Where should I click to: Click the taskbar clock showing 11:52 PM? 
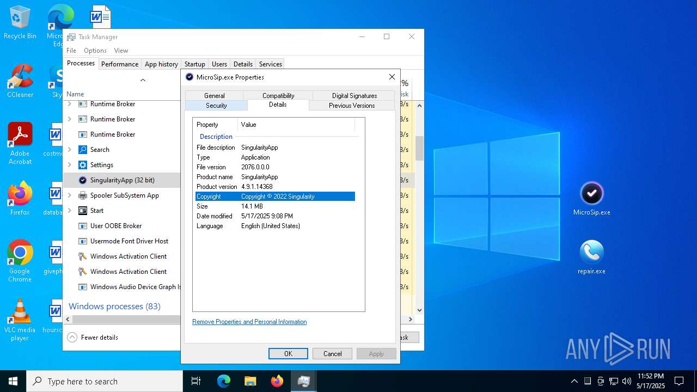(x=651, y=381)
